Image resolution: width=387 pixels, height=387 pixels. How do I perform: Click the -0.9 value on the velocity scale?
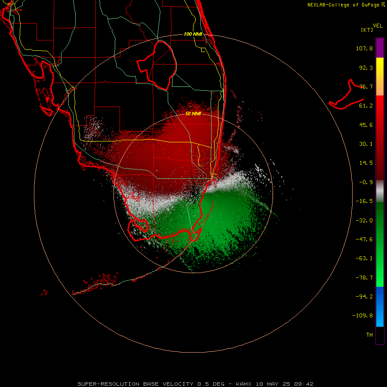pyautogui.click(x=366, y=182)
